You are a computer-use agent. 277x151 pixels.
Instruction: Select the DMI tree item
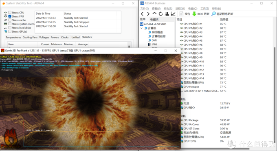(152, 40)
